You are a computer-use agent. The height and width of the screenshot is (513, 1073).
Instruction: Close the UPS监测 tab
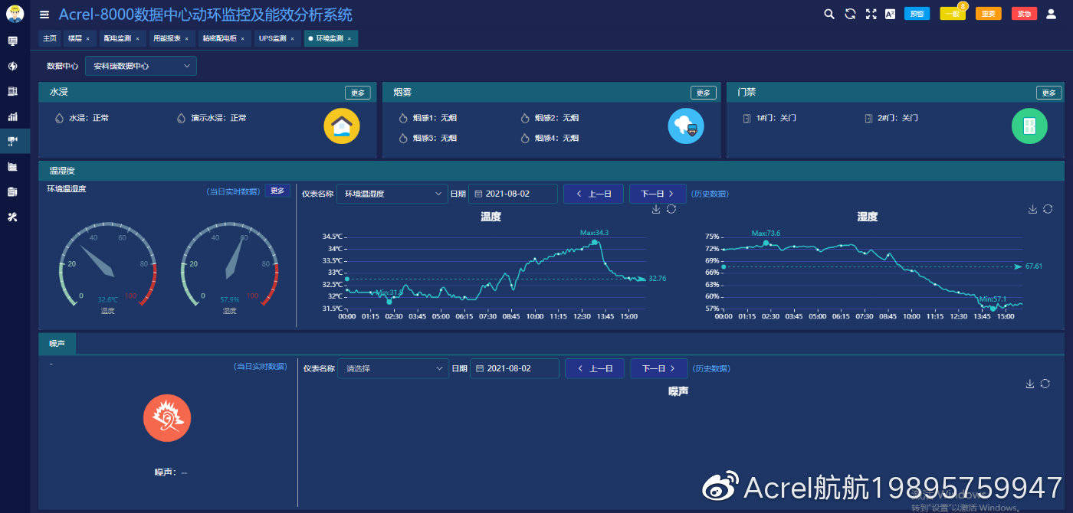[x=292, y=38]
